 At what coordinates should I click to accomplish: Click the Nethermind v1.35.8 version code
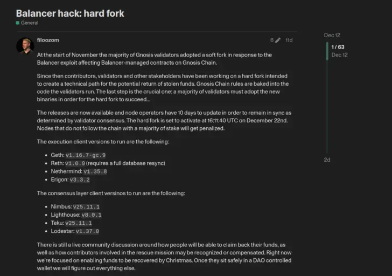click(x=95, y=171)
